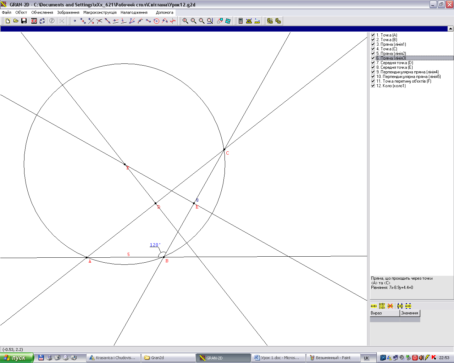Click the single A+B= add expression icon
The image size is (454, 363).
(x=374, y=306)
